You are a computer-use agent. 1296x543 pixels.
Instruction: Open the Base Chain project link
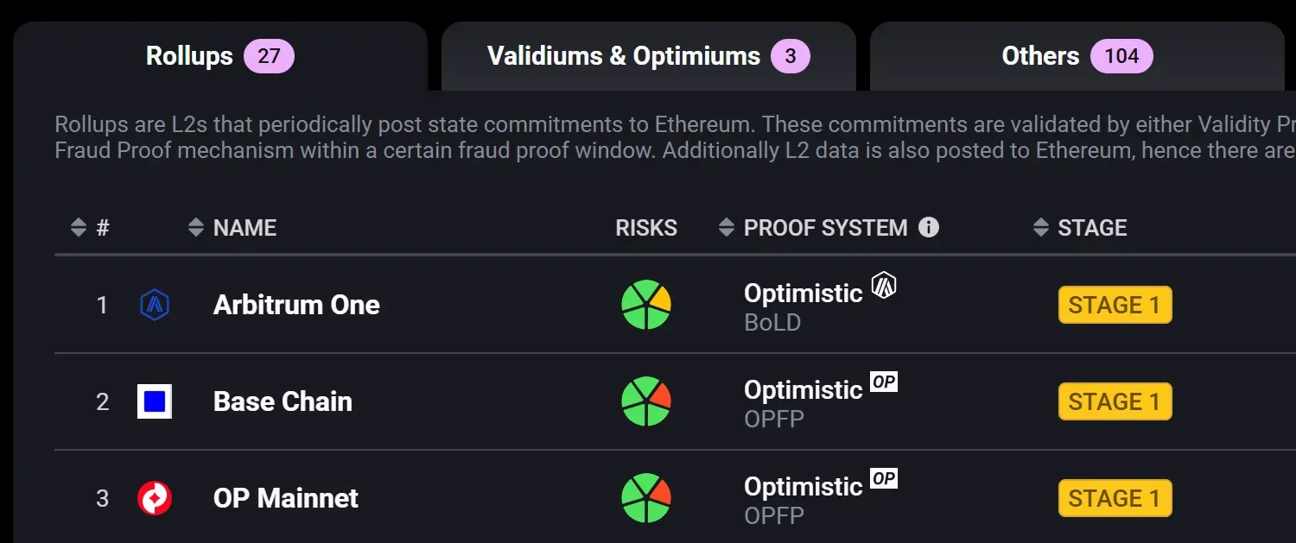(283, 401)
